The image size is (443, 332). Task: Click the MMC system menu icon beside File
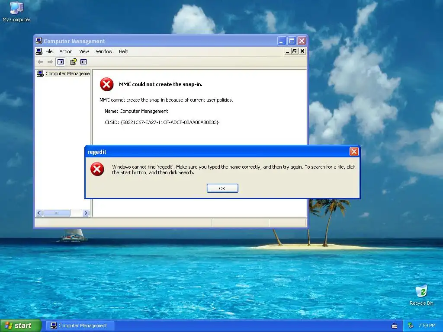(39, 51)
